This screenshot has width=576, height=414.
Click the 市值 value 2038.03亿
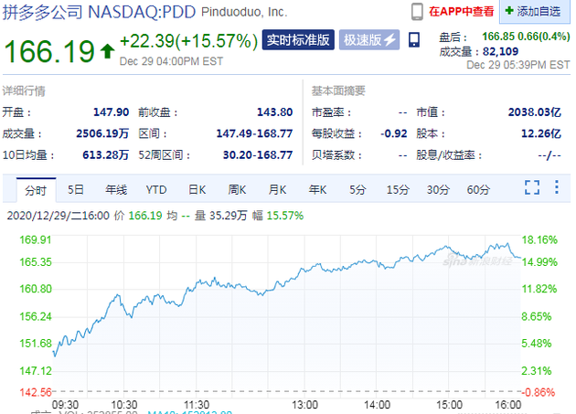(535, 111)
